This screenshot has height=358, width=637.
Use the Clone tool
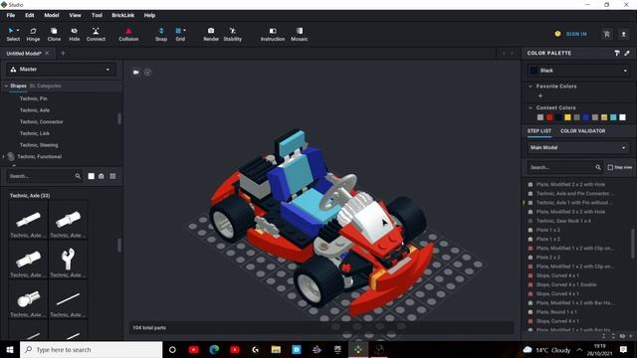pos(54,34)
